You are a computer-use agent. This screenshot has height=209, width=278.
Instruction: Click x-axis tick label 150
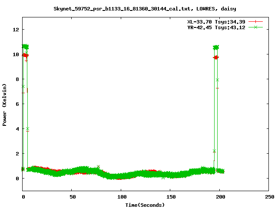[x=171, y=197]
